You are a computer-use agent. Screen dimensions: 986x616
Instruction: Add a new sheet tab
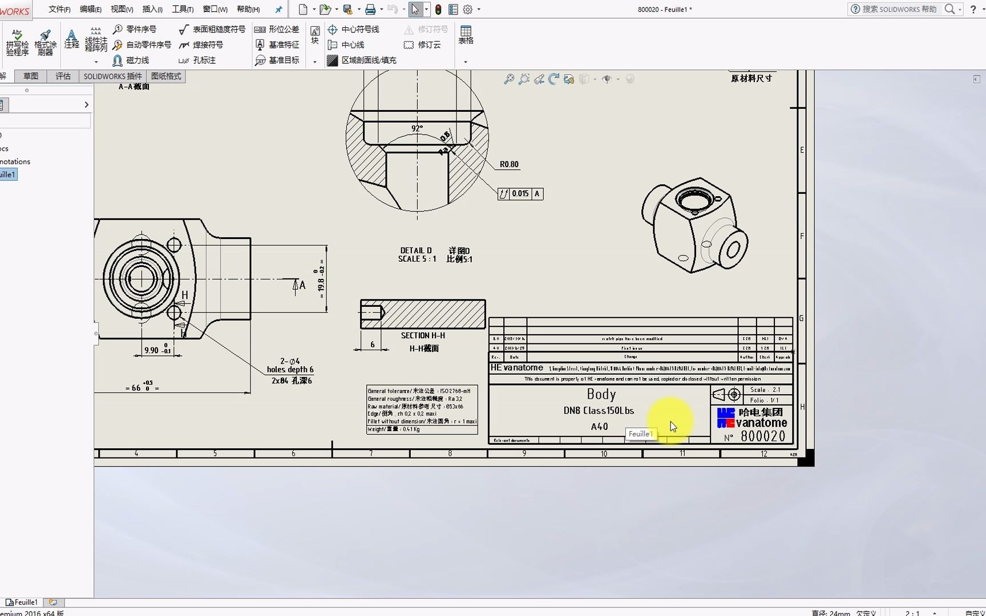[x=53, y=602]
